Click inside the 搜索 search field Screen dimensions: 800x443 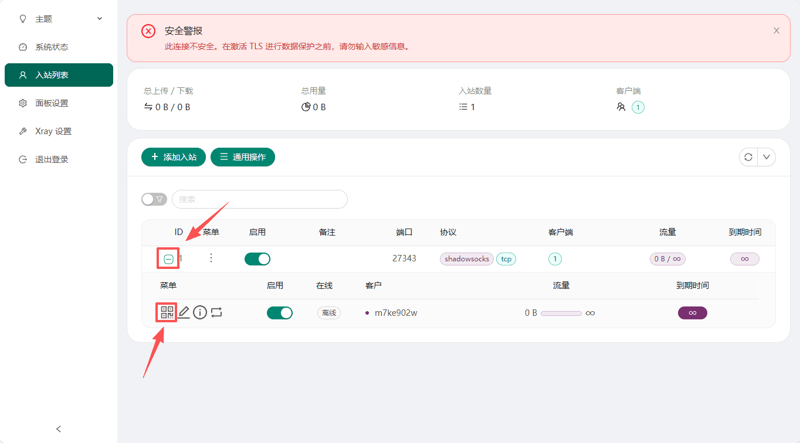click(259, 199)
